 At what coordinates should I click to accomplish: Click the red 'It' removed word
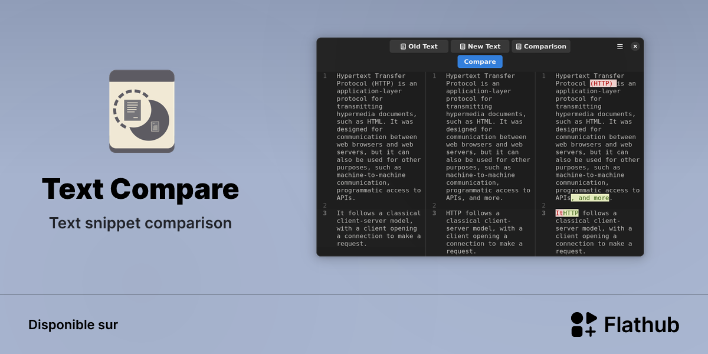pyautogui.click(x=559, y=214)
